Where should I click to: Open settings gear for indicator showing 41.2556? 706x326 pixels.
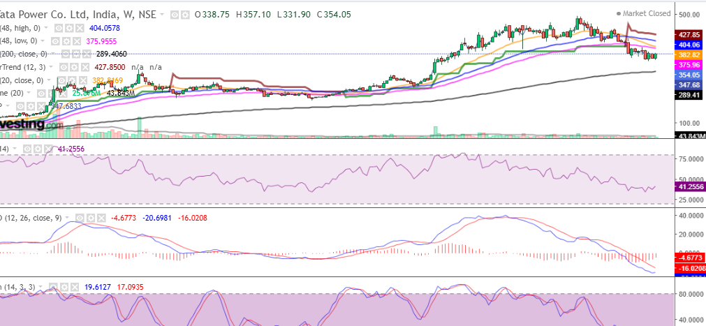[x=37, y=149]
